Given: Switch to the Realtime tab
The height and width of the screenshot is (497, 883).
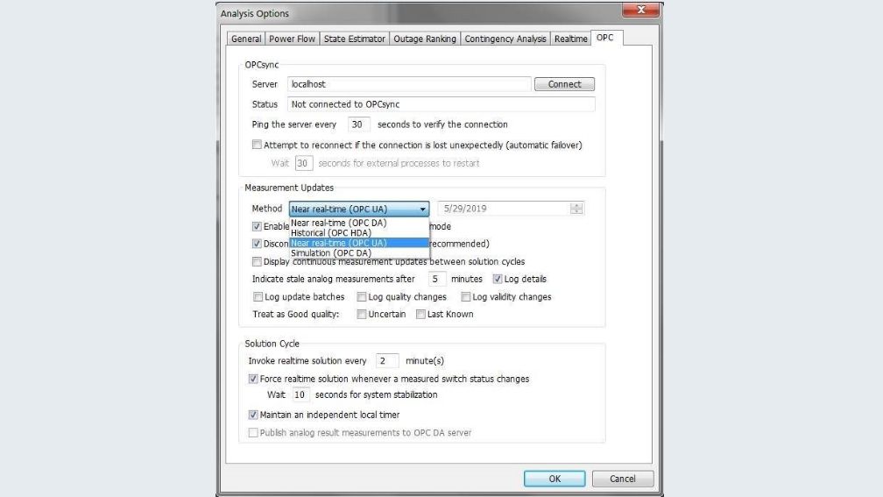Looking at the screenshot, I should [570, 39].
